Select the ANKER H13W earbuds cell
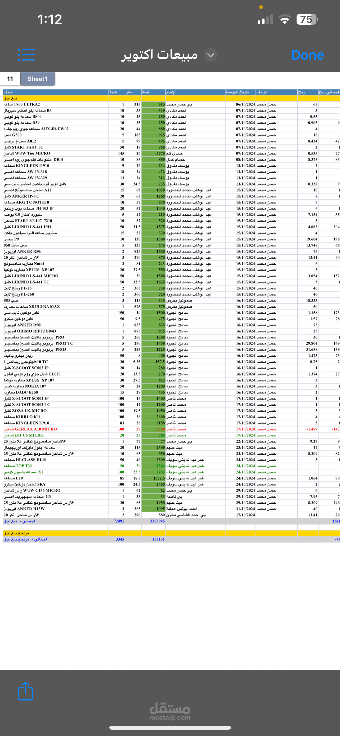The image size is (340, 736). pyautogui.click(x=56, y=509)
